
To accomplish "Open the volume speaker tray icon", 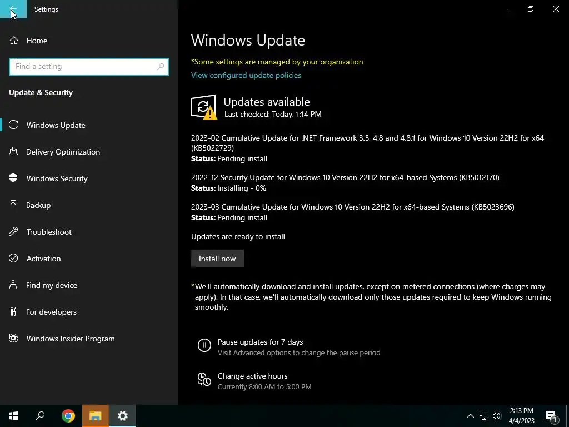I will 497,416.
